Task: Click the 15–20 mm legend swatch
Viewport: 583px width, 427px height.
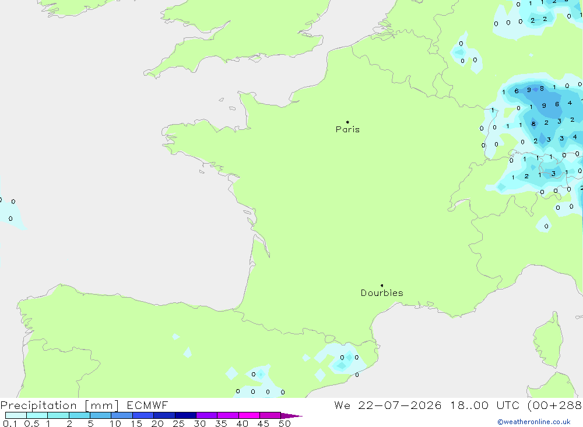Action: pos(143,415)
